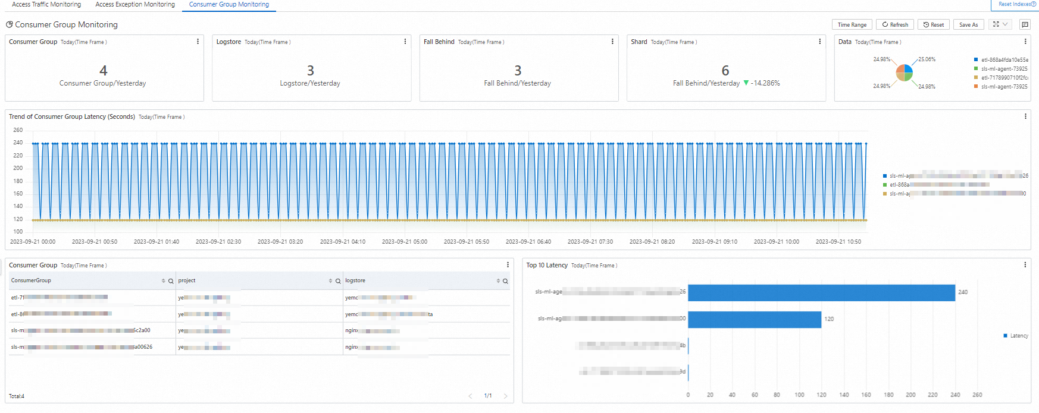The height and width of the screenshot is (413, 1039).
Task: Click the 240 latency bar
Action: [x=821, y=292]
